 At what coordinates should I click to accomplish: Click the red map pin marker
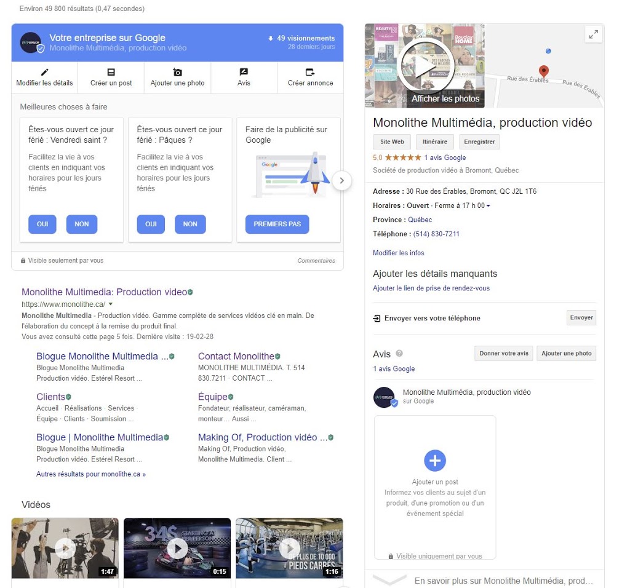(x=543, y=71)
